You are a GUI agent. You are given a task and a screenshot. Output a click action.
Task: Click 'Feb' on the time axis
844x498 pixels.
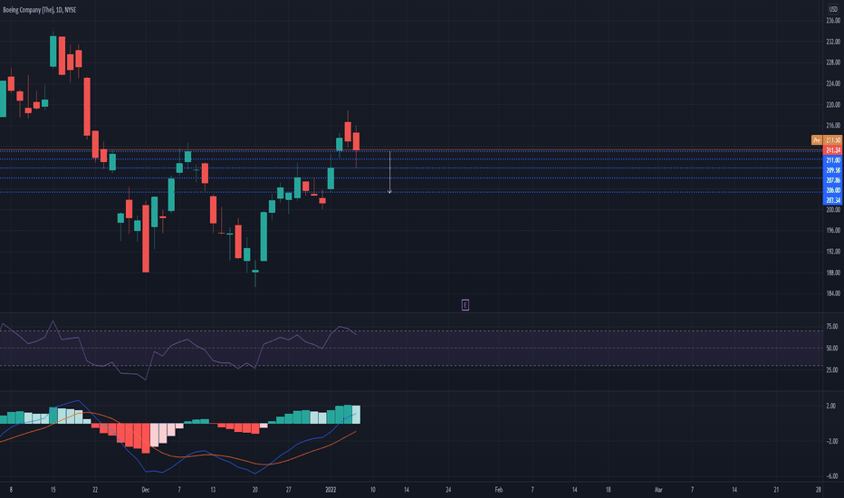498,490
